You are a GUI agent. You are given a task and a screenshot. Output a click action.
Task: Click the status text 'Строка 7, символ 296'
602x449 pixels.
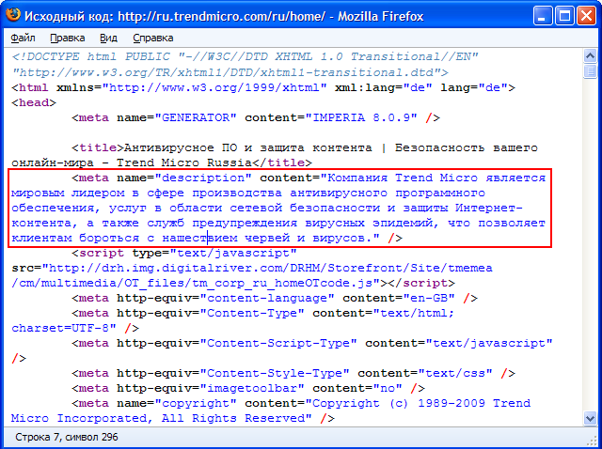[x=67, y=437]
